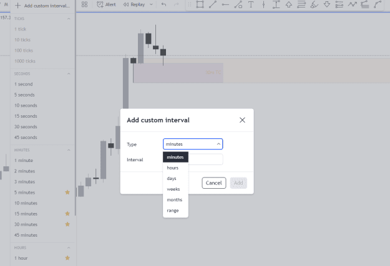Select the Rectangle drawing tool
The width and height of the screenshot is (390, 266).
tap(200, 4)
